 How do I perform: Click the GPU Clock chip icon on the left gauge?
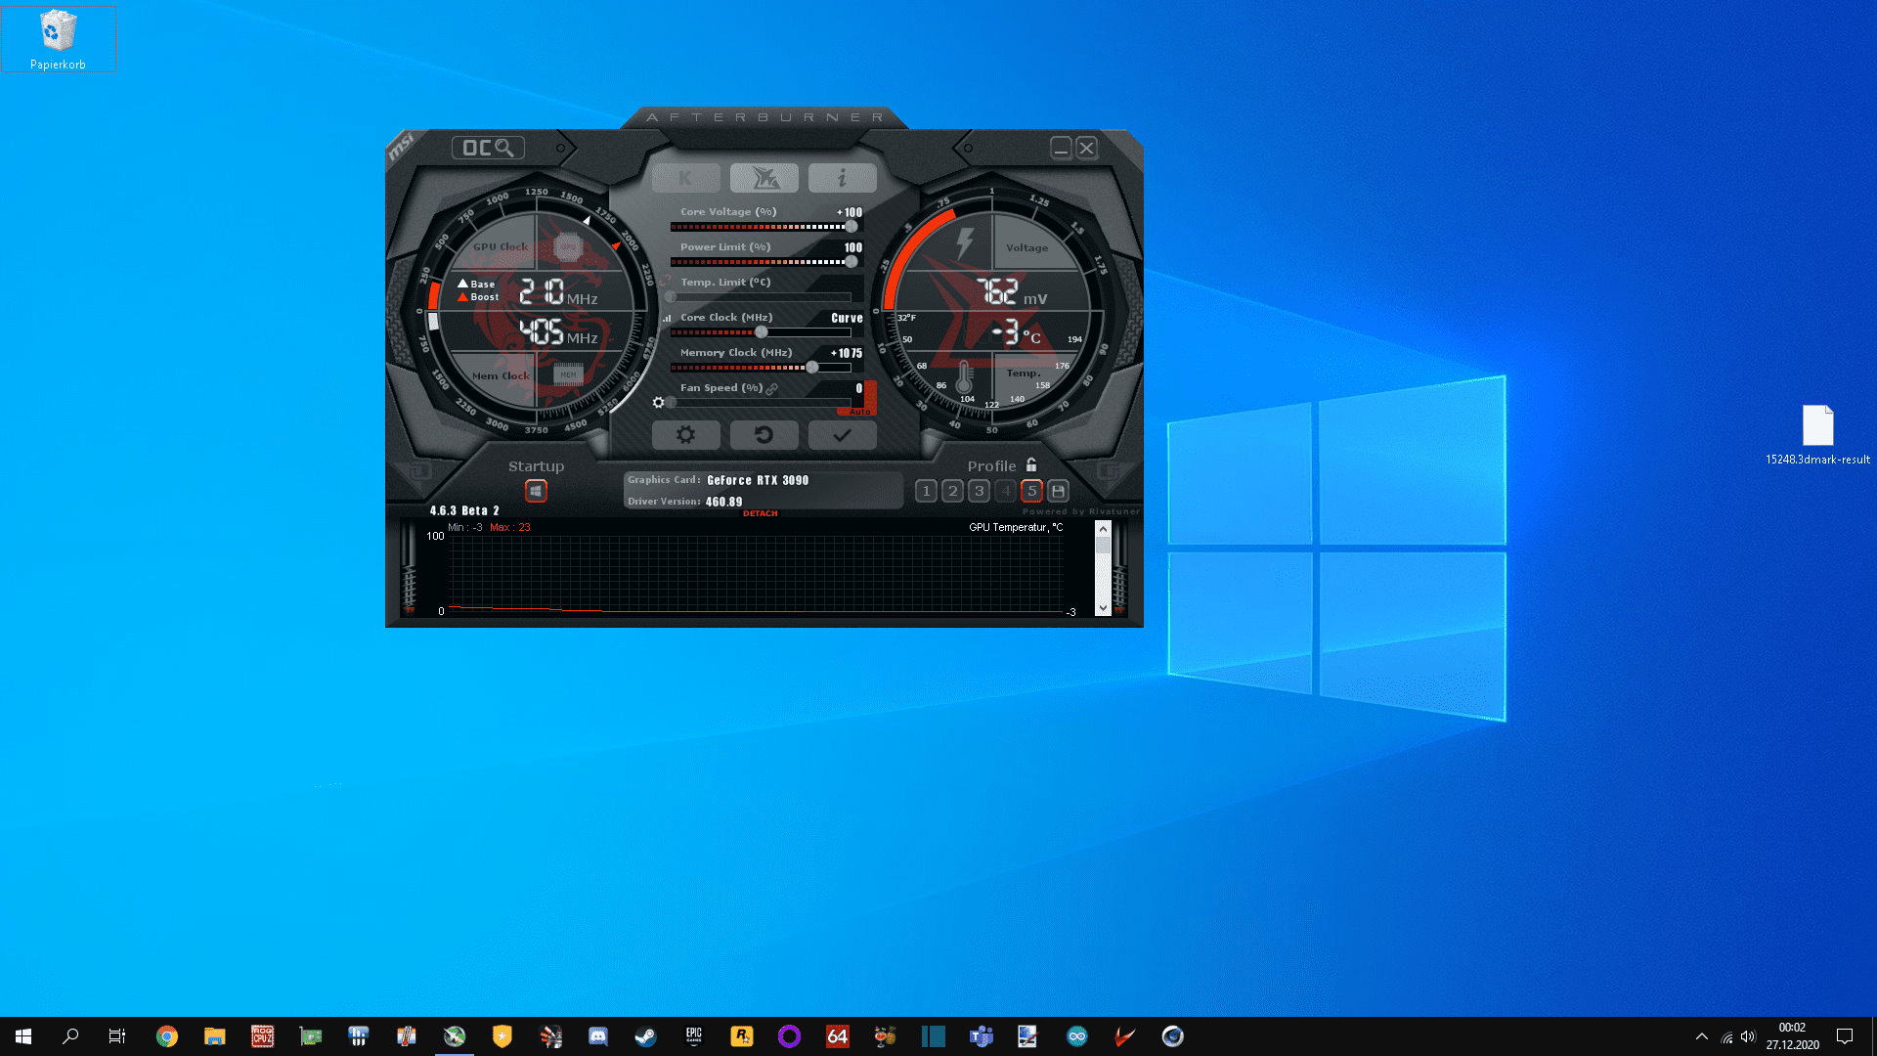pyautogui.click(x=568, y=246)
